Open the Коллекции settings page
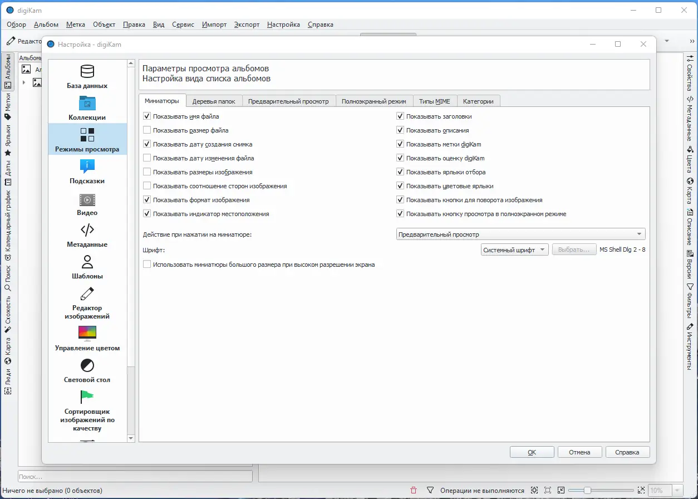This screenshot has width=698, height=499. point(87,107)
